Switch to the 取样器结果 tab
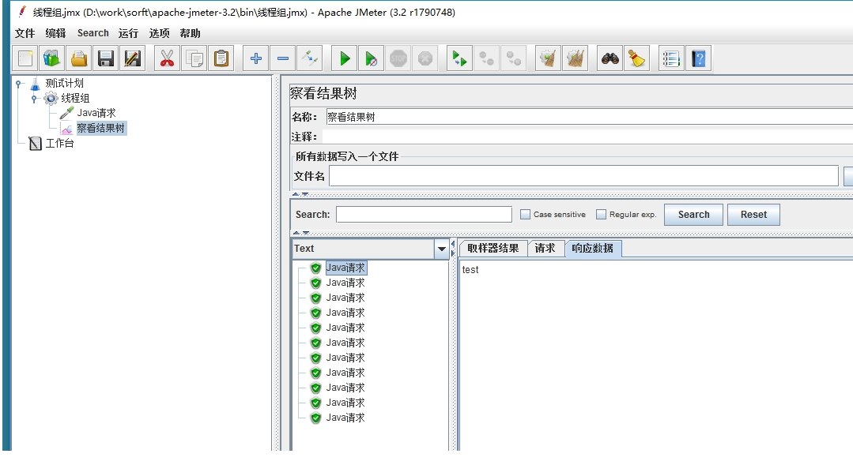This screenshot has height=461, width=853. tap(493, 248)
